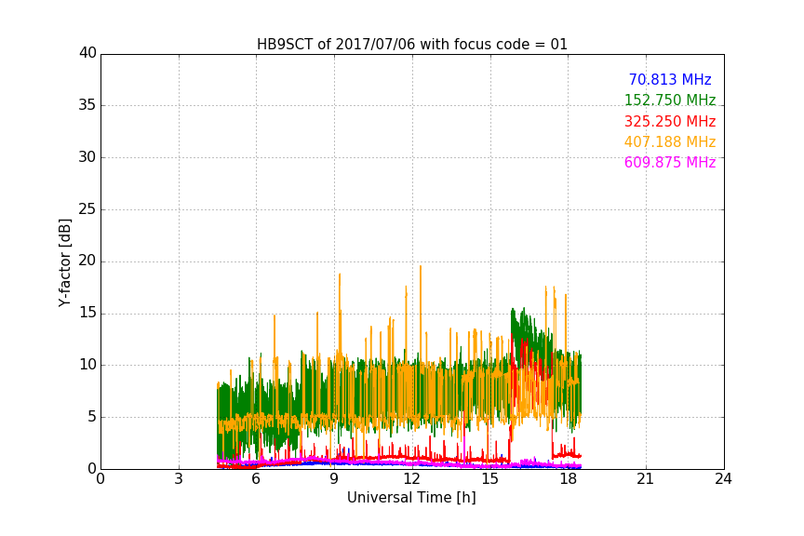The height and width of the screenshot is (536, 804).
Task: Select the green 152.750 MHz legend label
Action: pyautogui.click(x=670, y=100)
